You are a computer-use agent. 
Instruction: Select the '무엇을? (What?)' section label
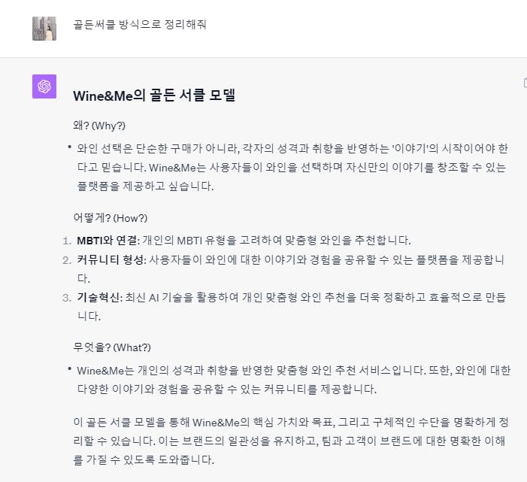click(112, 347)
